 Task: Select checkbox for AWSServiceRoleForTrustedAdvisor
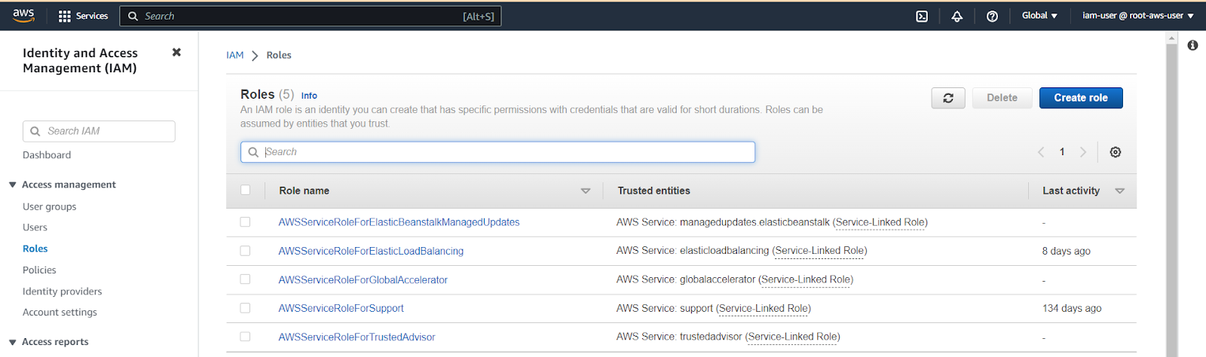coord(245,336)
